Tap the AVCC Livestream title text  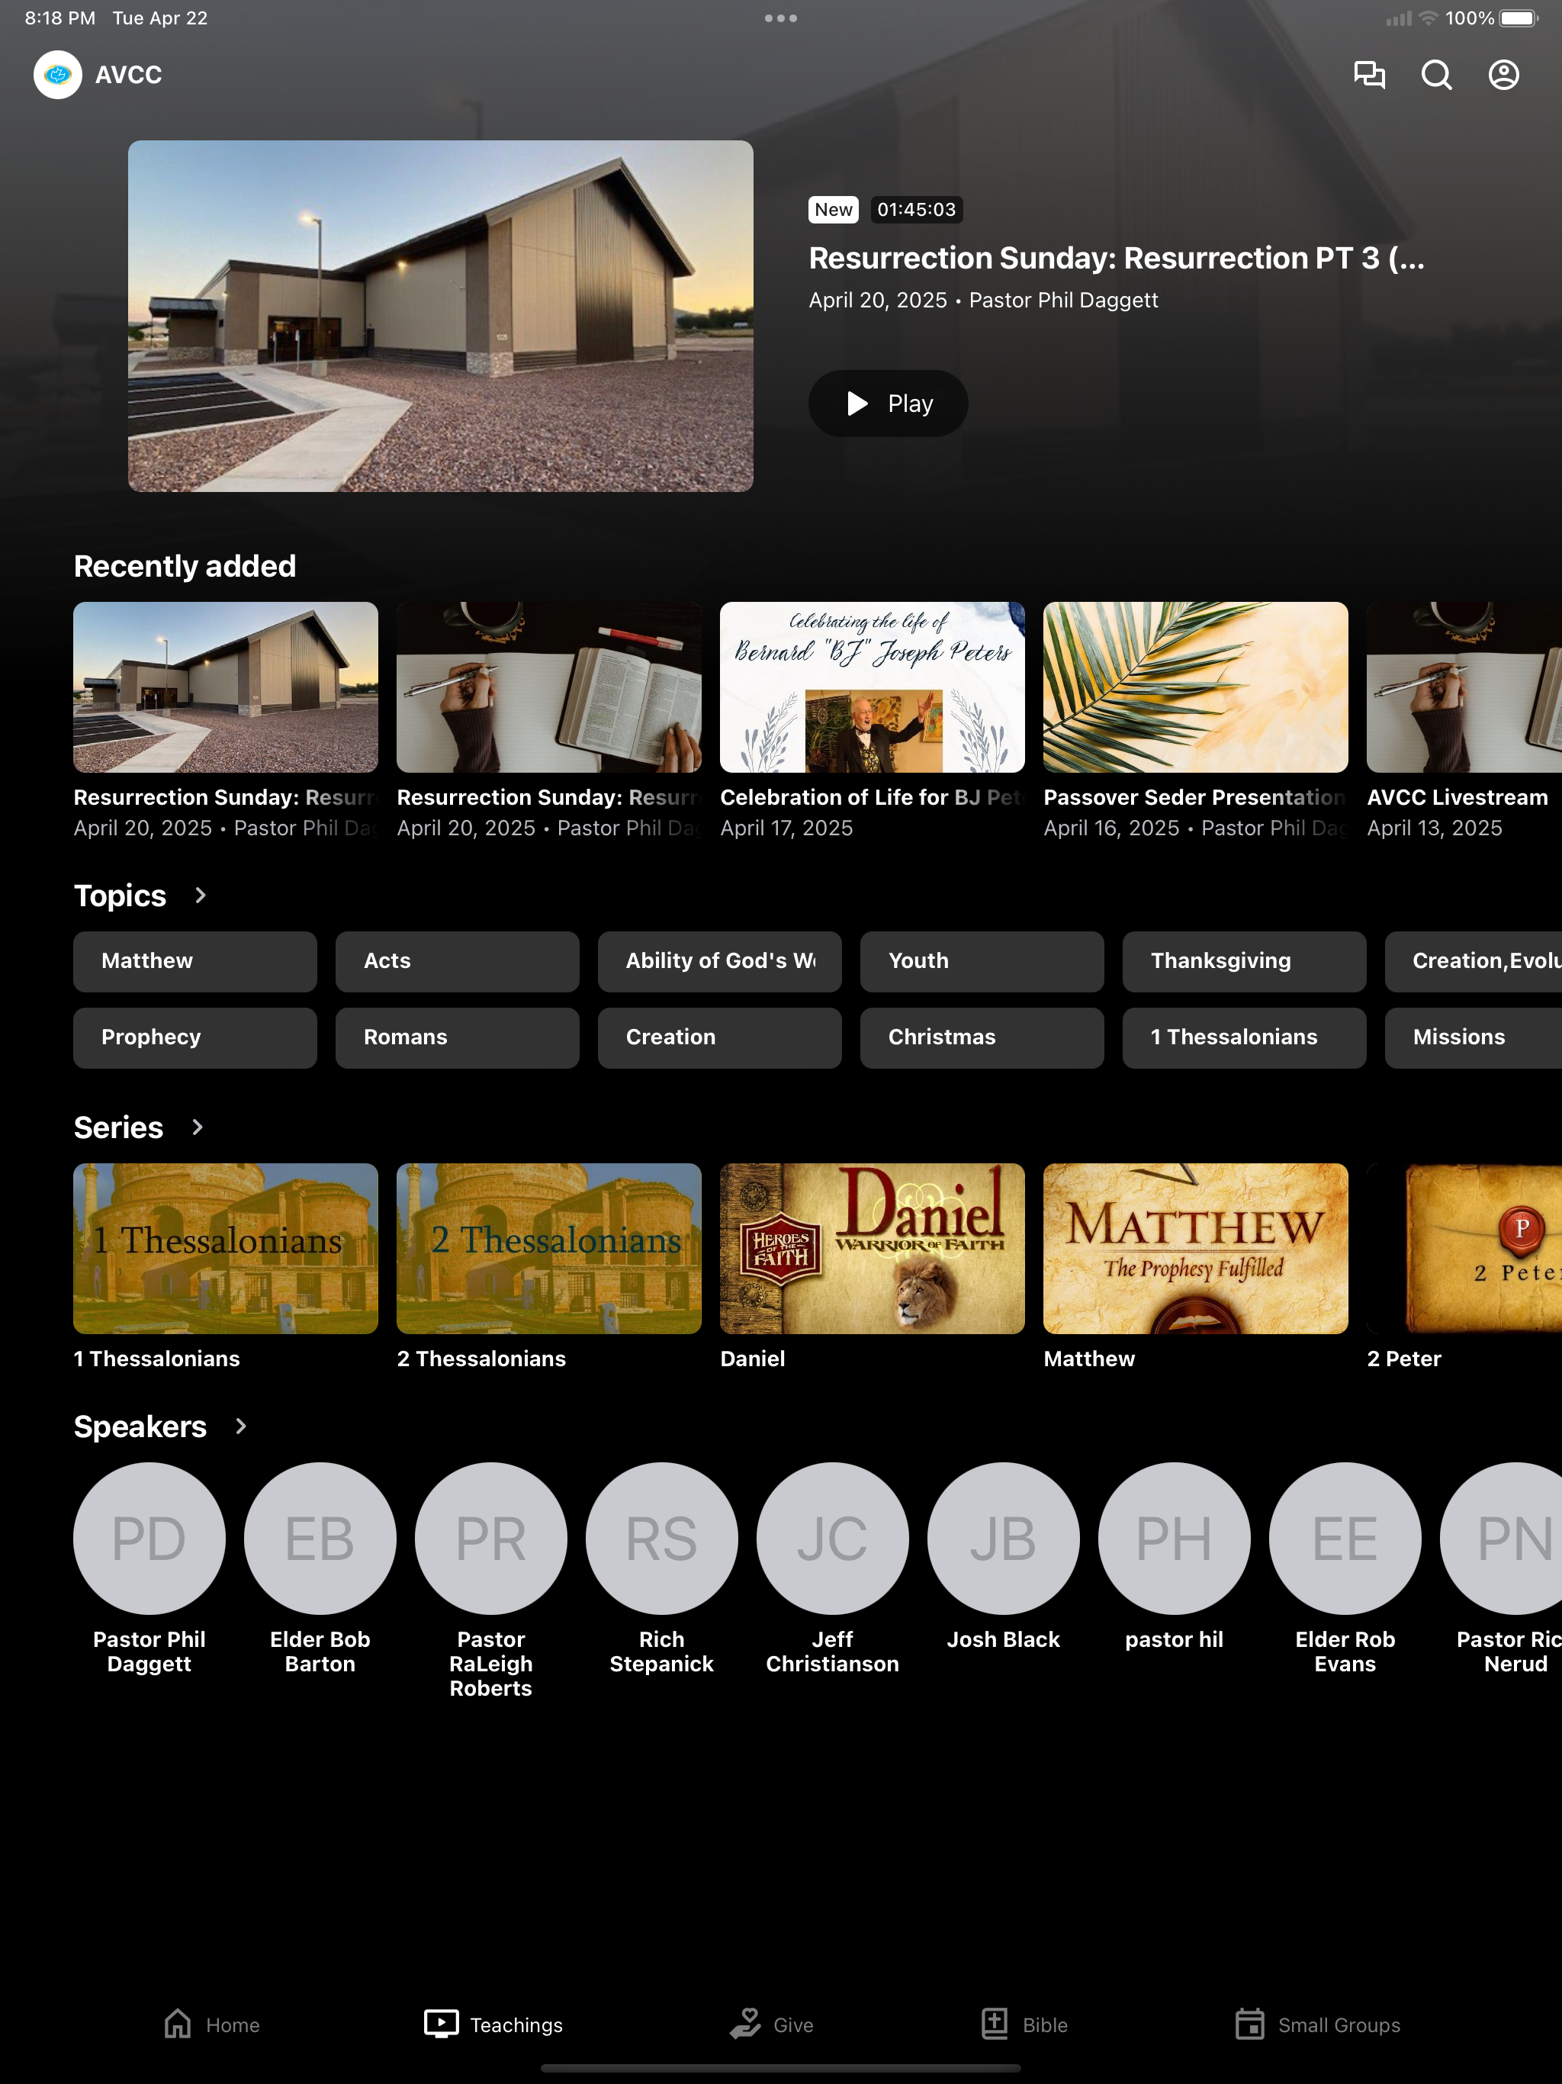point(1458,797)
